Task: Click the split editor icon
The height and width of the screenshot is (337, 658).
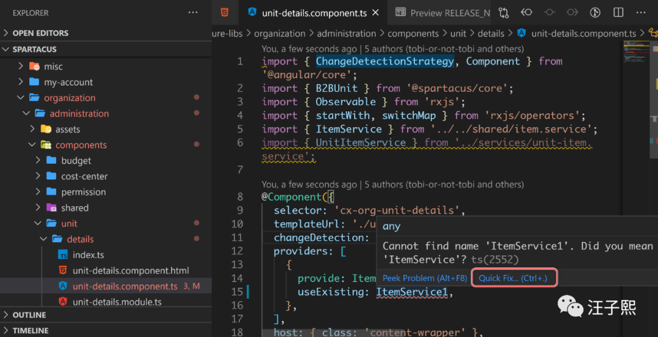Action: pos(618,13)
